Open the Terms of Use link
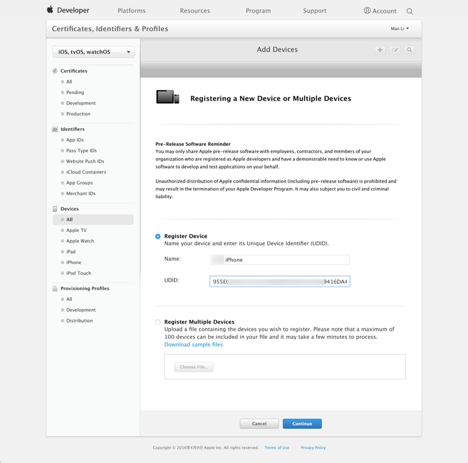The height and width of the screenshot is (463, 468). [x=277, y=447]
